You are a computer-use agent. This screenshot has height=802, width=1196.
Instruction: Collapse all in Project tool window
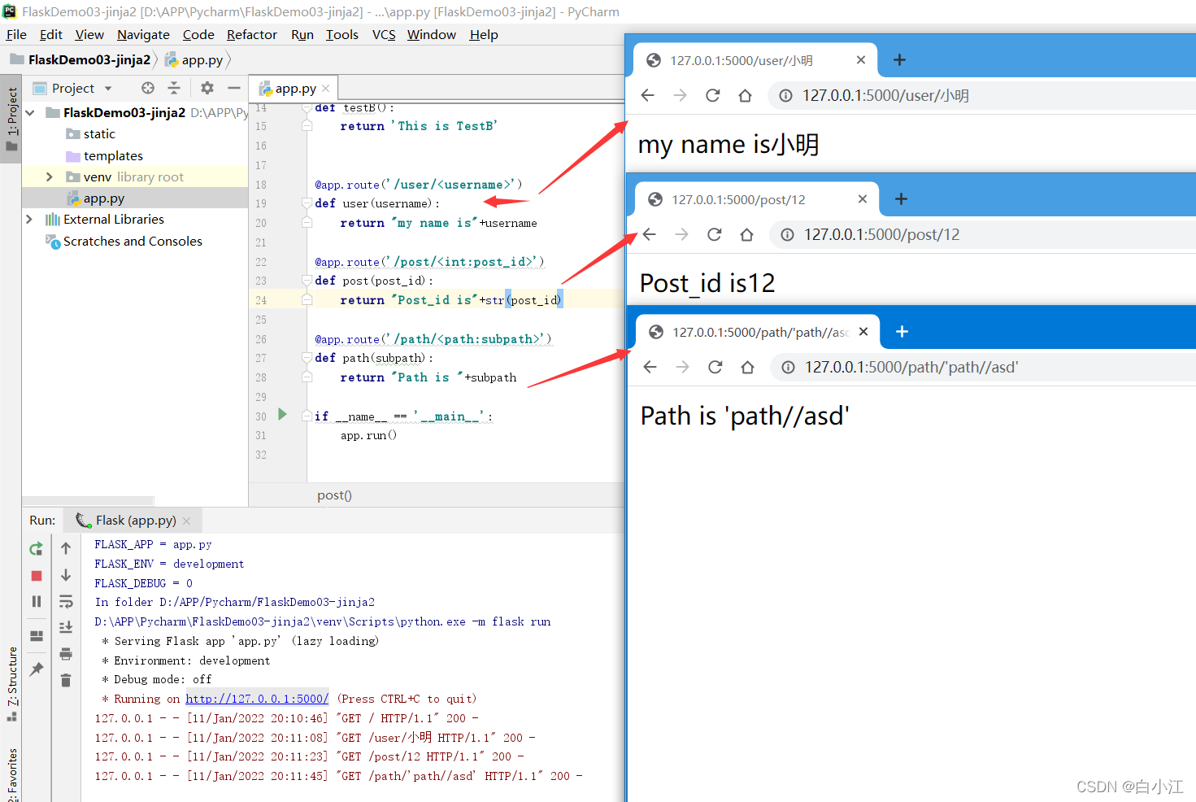pos(173,88)
